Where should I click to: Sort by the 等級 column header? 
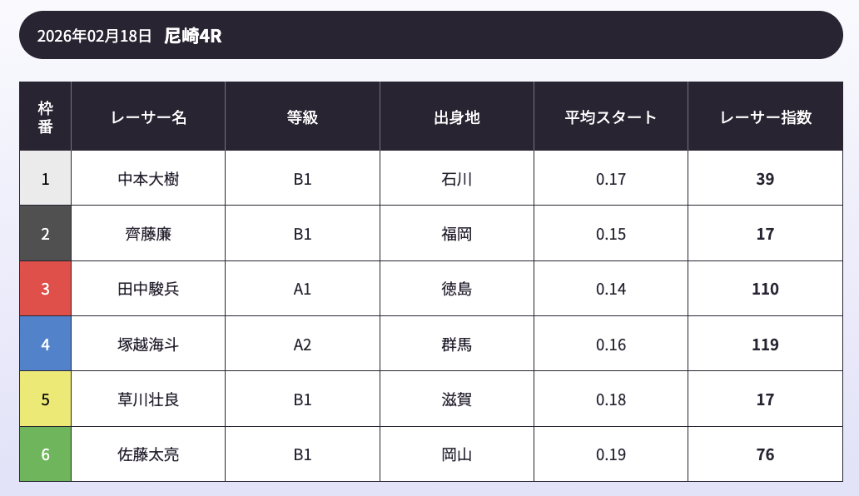[x=302, y=117]
